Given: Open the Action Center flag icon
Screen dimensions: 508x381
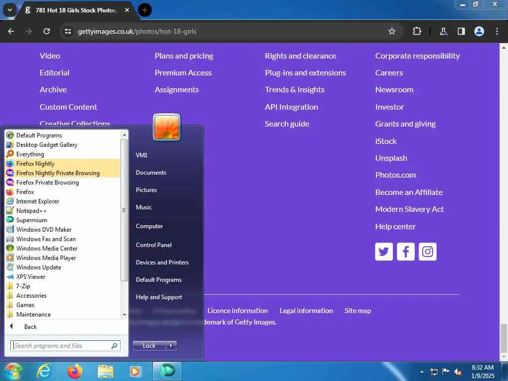Looking at the screenshot, I should [446, 372].
